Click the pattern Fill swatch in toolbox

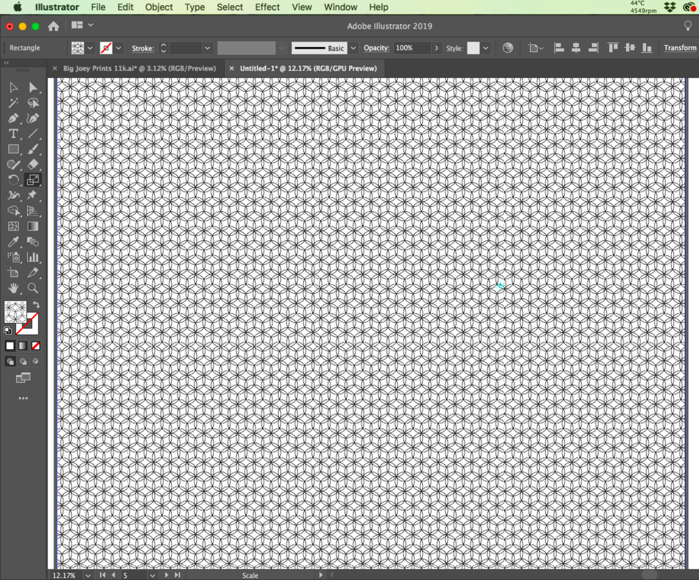(15, 312)
